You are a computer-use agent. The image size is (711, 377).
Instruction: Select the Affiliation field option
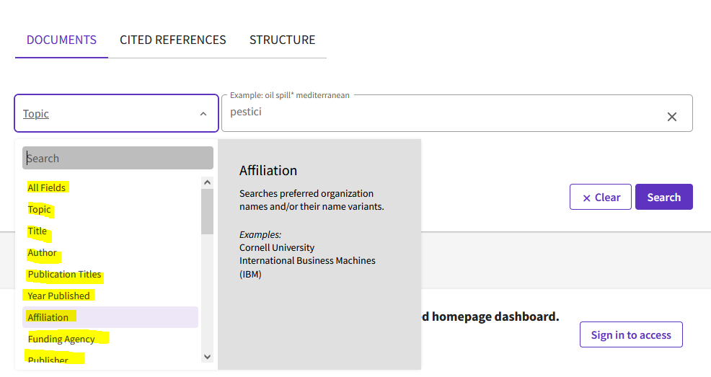48,317
